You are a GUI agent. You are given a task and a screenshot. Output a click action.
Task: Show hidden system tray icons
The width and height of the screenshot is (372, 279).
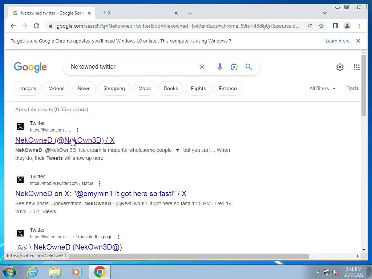click(318, 272)
